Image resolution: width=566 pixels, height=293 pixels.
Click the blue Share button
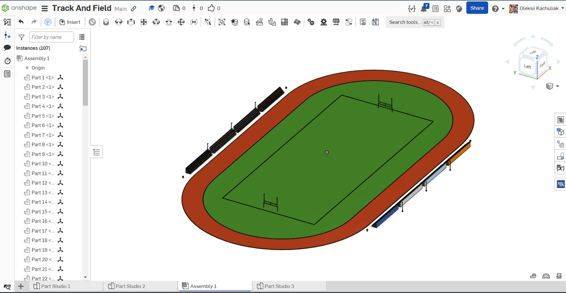(x=477, y=8)
